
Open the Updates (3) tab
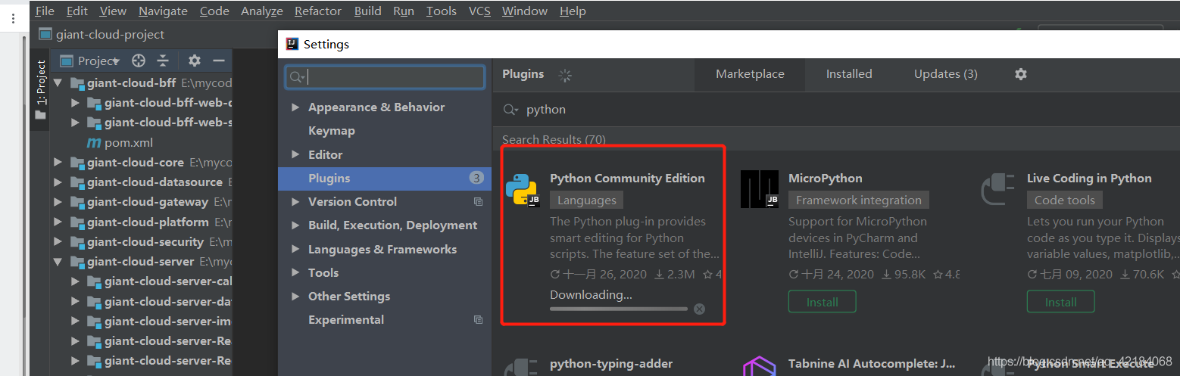945,74
